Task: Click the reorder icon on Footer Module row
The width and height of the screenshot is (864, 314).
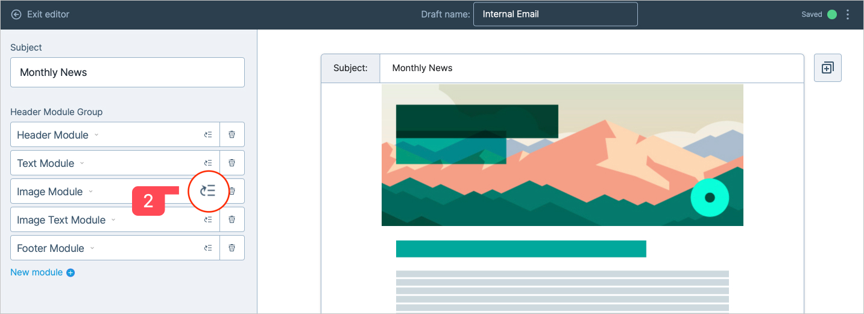Action: (x=208, y=248)
